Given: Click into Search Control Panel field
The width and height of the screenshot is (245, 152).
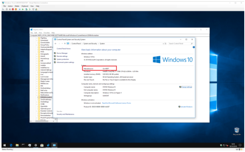Looking at the screenshot, I should click(x=181, y=44).
